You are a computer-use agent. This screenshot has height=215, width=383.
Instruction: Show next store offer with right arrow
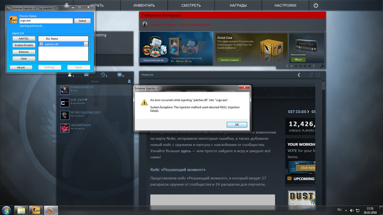point(314,66)
